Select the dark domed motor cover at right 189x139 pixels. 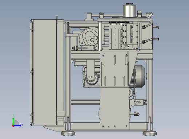point(140,76)
